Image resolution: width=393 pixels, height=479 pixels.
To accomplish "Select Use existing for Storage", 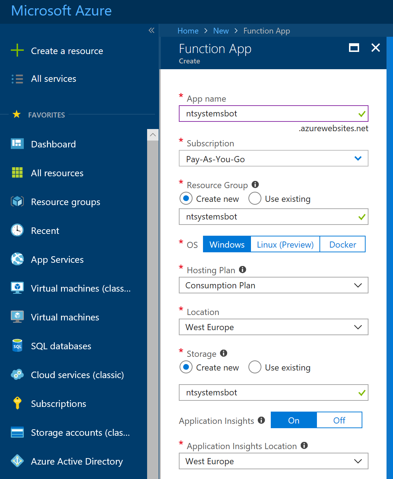I will pyautogui.click(x=255, y=367).
